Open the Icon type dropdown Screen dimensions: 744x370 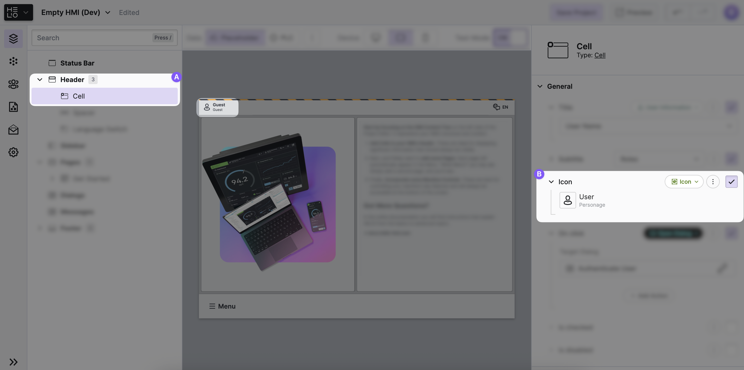tap(684, 182)
